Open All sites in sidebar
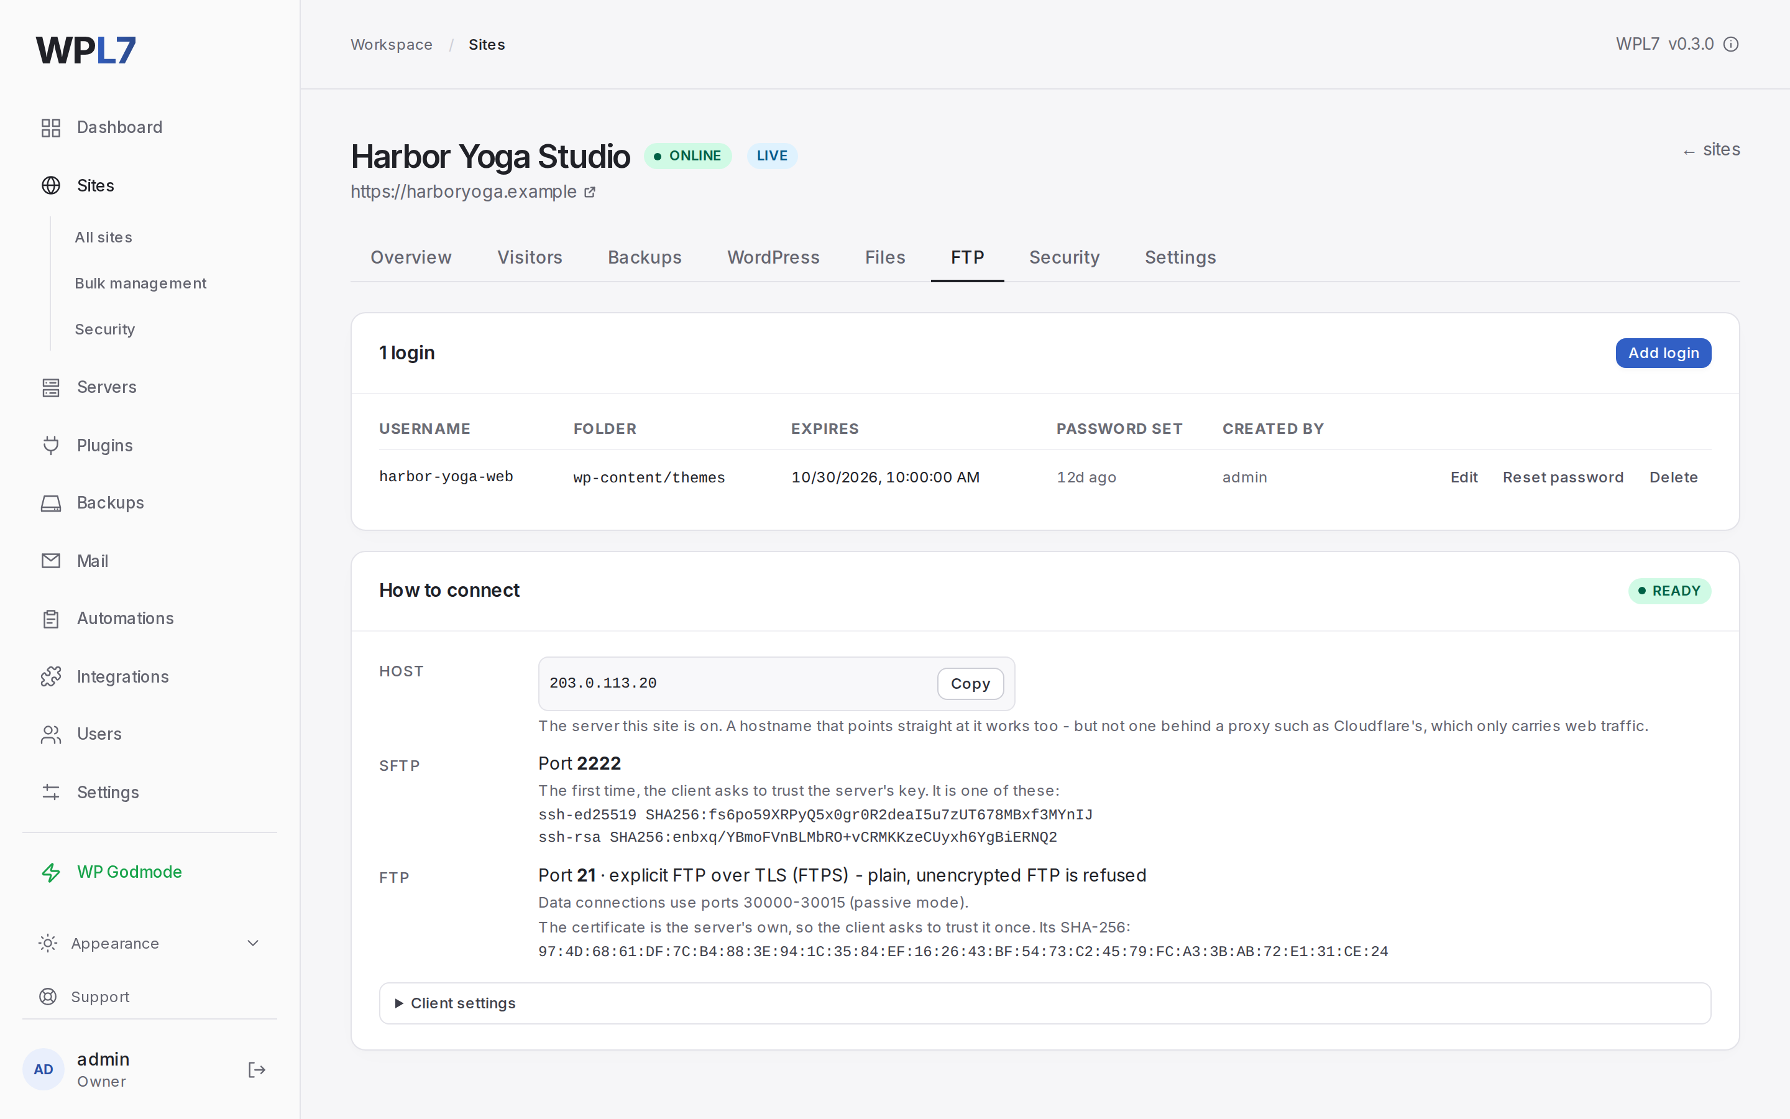The width and height of the screenshot is (1790, 1119). click(104, 237)
